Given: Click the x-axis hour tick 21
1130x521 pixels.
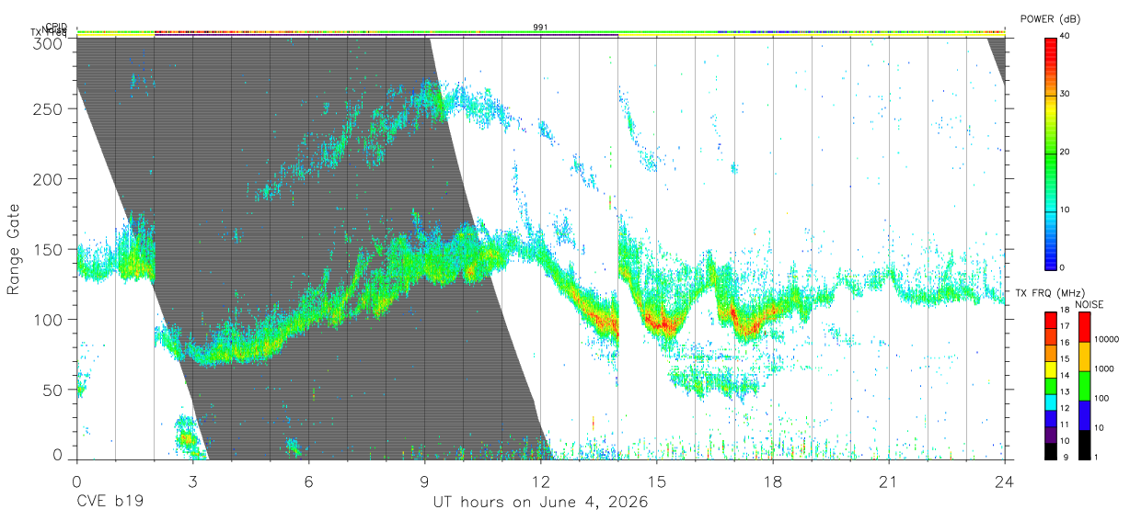Looking at the screenshot, I should pos(888,481).
